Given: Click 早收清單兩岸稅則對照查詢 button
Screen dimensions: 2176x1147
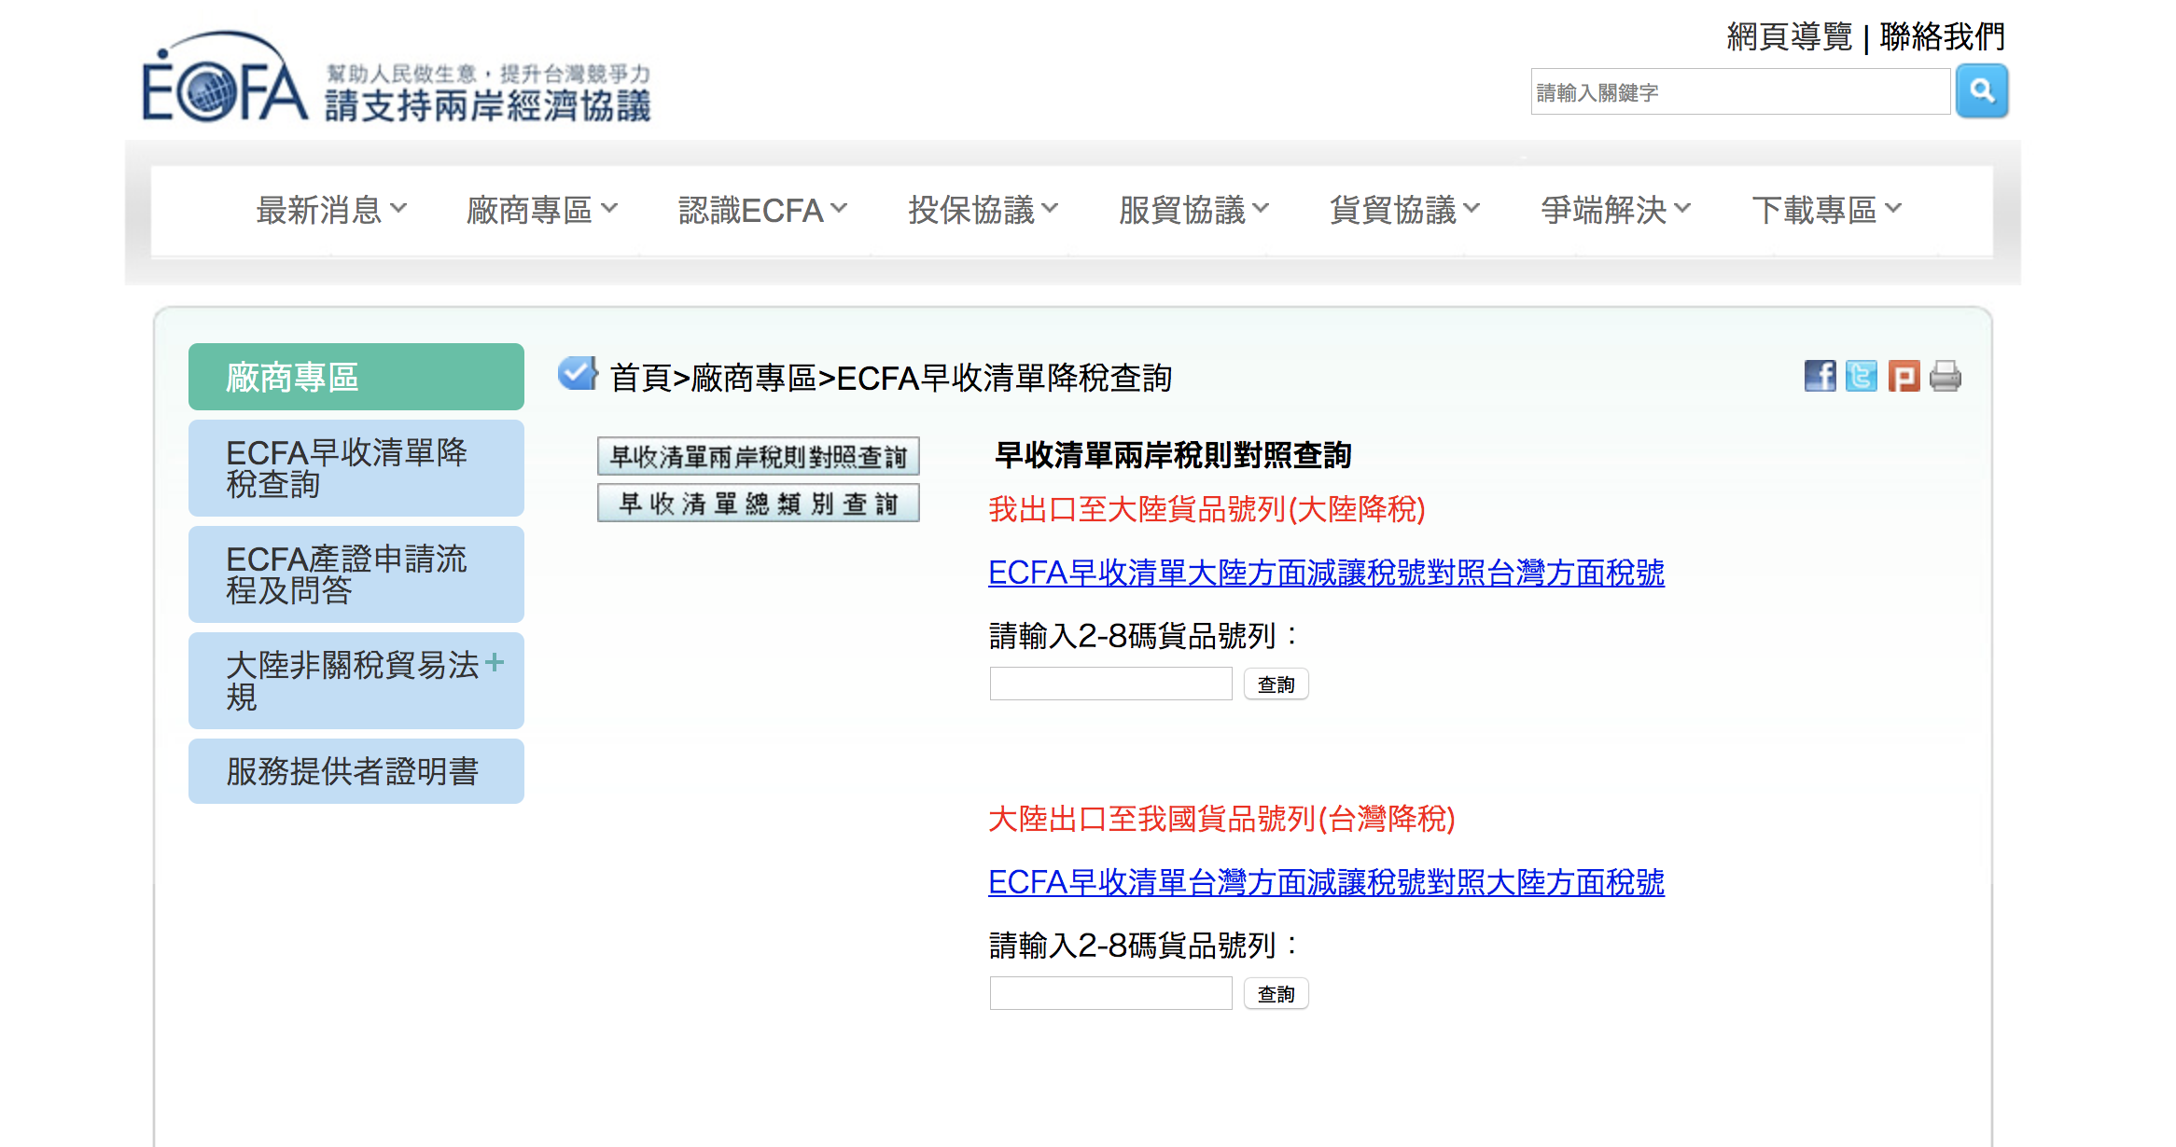Looking at the screenshot, I should pyautogui.click(x=758, y=457).
